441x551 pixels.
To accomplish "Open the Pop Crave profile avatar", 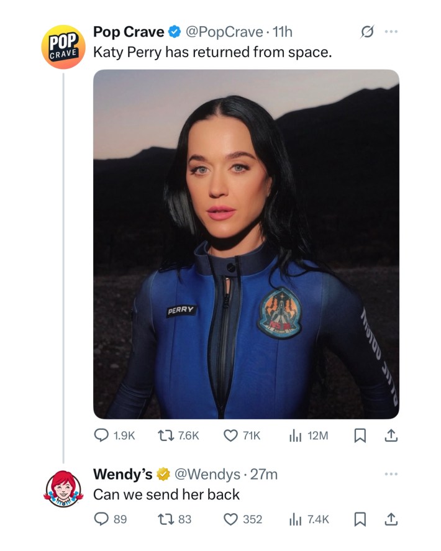I will point(63,47).
